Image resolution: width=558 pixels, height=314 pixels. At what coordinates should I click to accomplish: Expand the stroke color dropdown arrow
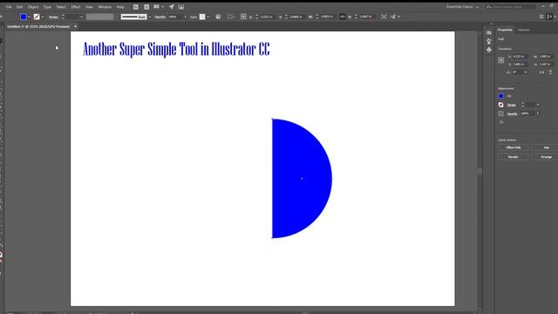click(x=43, y=17)
